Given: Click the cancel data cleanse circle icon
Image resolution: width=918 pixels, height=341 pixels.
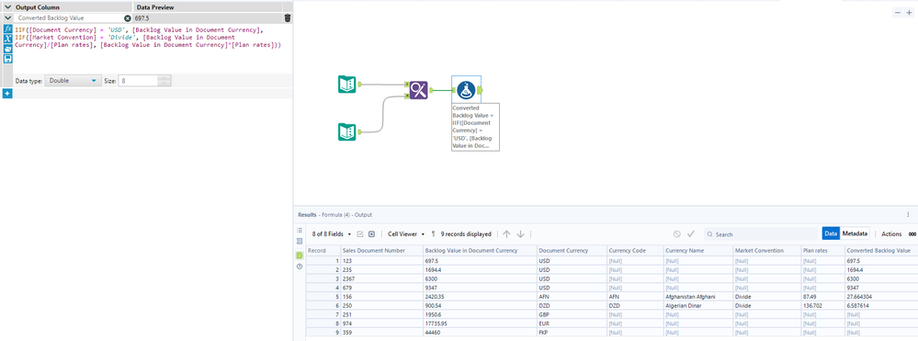Looking at the screenshot, I should [x=677, y=233].
